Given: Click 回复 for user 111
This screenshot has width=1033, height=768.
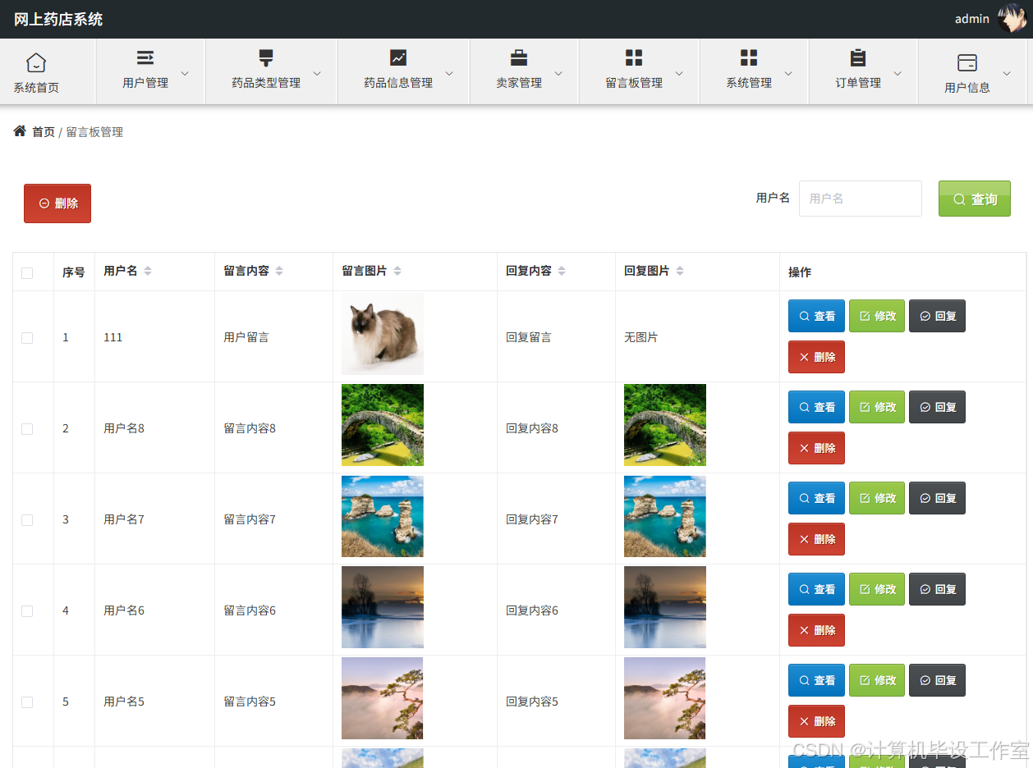Looking at the screenshot, I should coord(937,316).
